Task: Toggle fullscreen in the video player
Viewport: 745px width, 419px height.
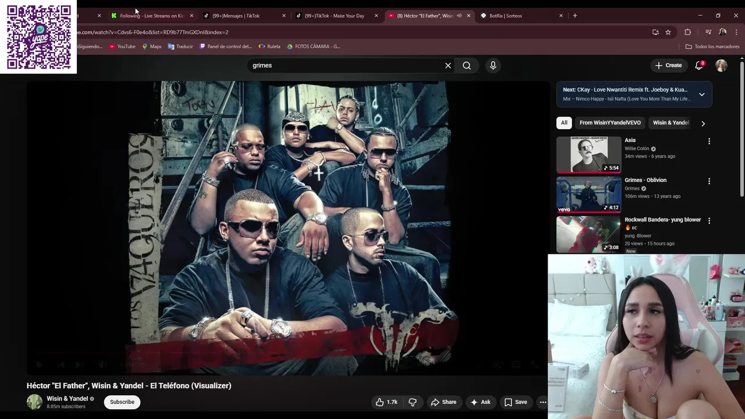Action: point(535,365)
